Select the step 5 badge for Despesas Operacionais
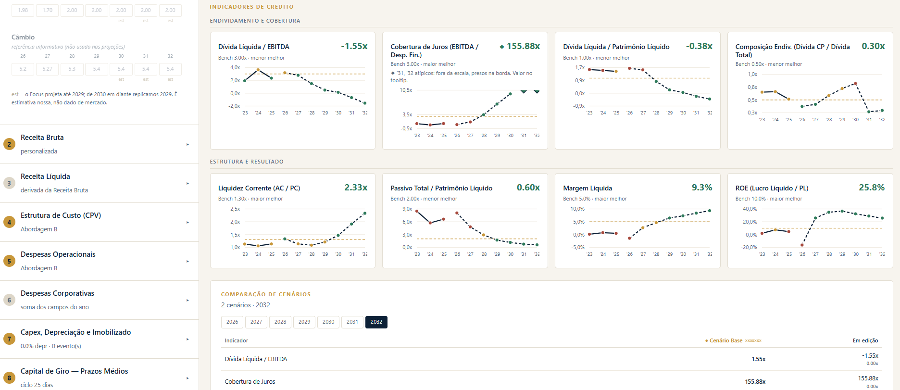The image size is (900, 390). click(x=9, y=261)
